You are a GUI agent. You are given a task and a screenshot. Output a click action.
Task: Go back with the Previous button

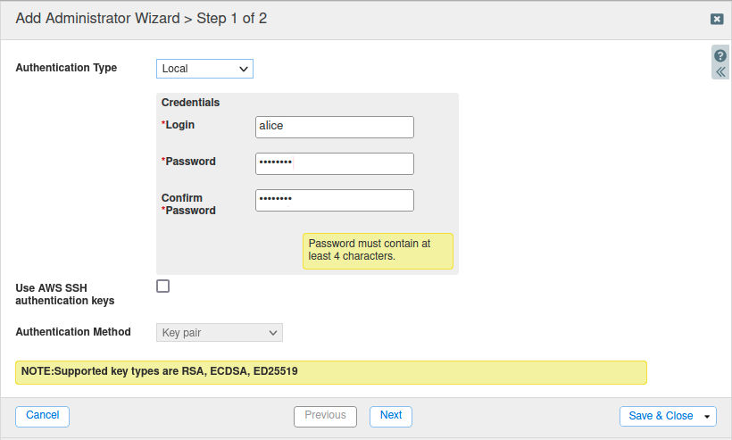tap(325, 416)
